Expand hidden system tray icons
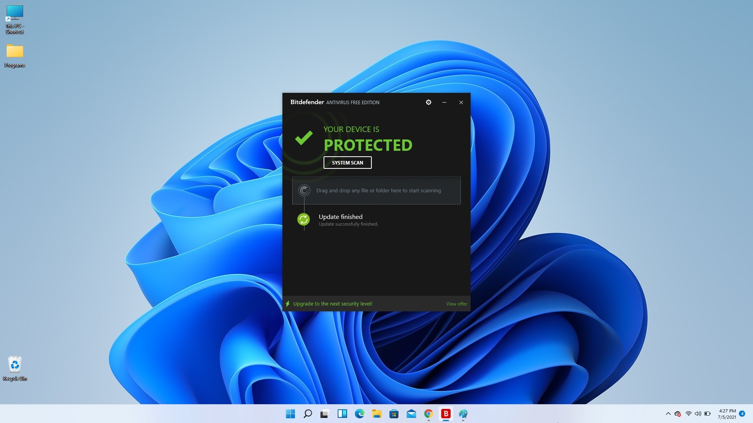This screenshot has width=753, height=423. click(x=668, y=414)
